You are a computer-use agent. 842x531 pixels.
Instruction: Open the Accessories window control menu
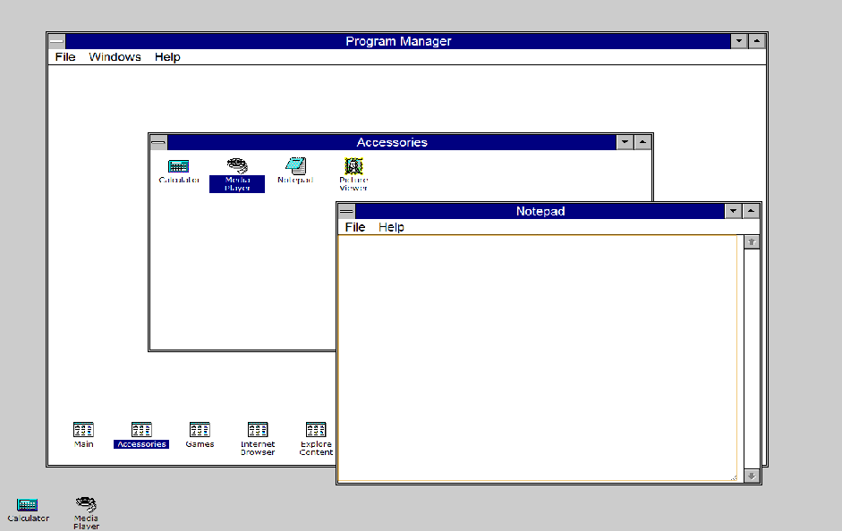(x=157, y=141)
